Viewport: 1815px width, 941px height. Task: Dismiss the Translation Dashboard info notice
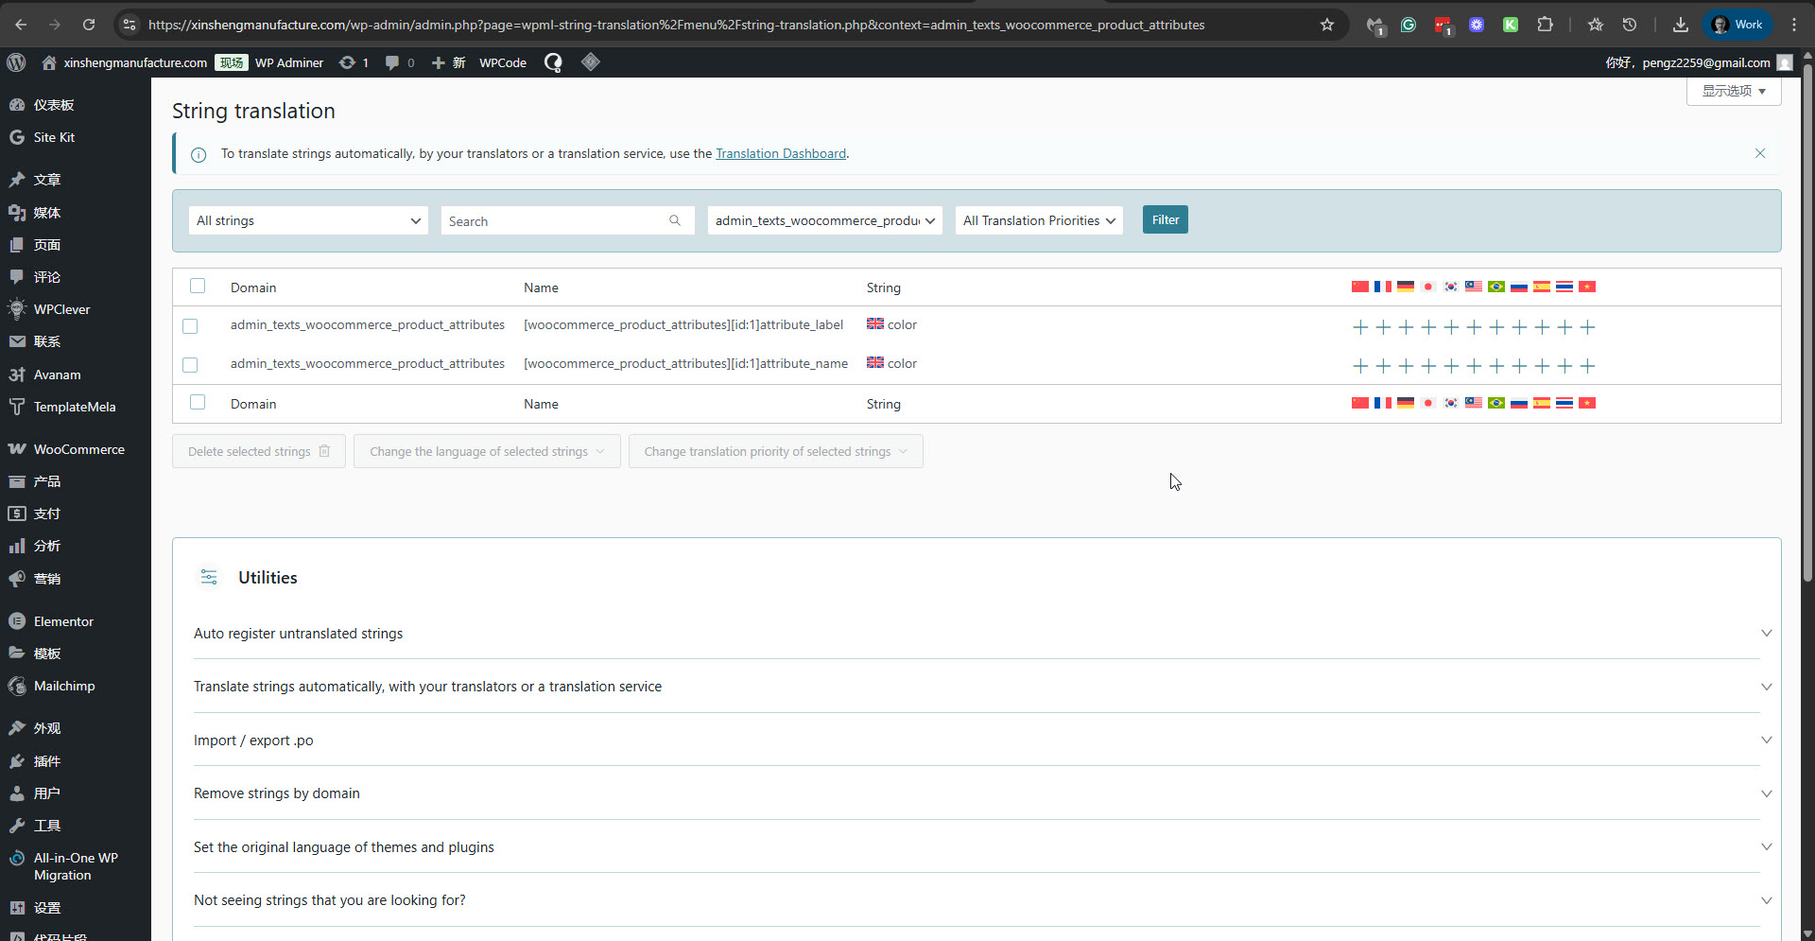(1760, 153)
